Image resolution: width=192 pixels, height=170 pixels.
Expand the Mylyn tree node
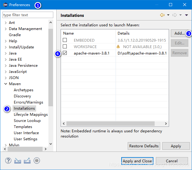pos(6,145)
